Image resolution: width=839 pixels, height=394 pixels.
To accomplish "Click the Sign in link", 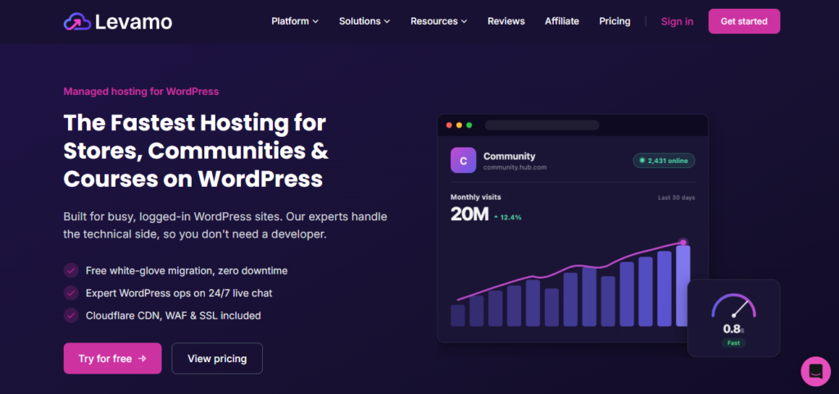I will (677, 21).
